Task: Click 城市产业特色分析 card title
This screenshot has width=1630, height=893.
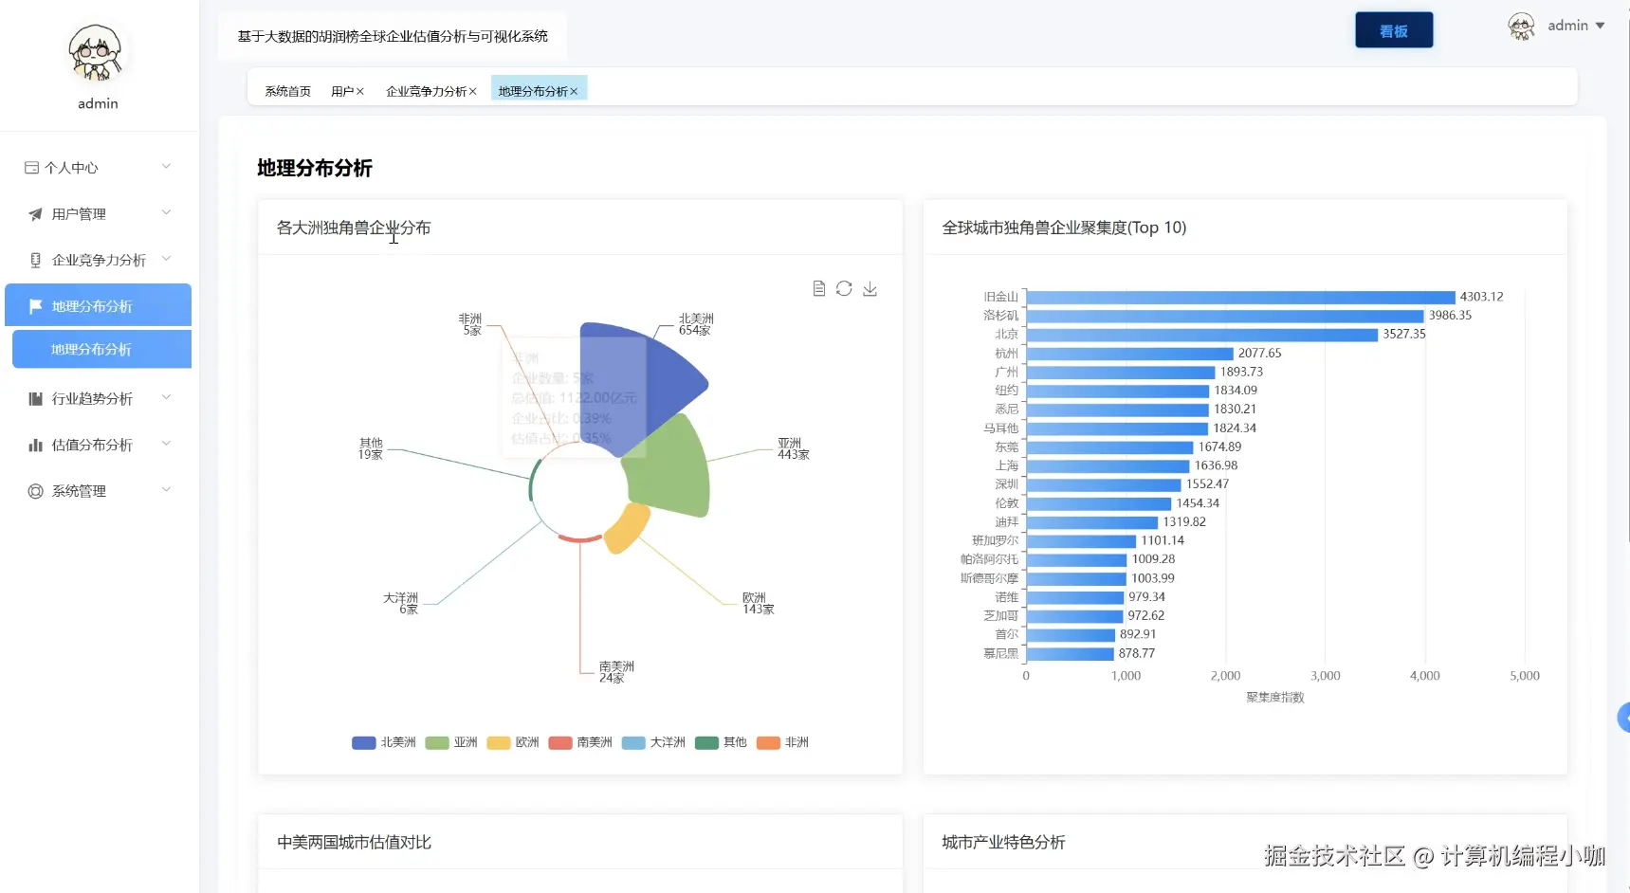Action: click(x=1003, y=843)
